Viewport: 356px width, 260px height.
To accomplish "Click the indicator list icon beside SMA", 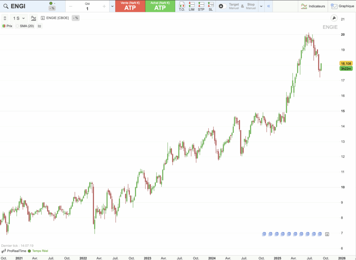I will tap(39, 26).
